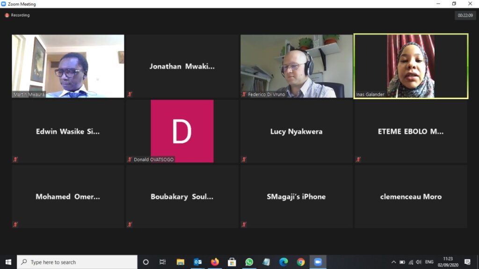Screen dimensions: 479x269
Task: Click the Martin Mwaura name label
Action: [x=29, y=94]
